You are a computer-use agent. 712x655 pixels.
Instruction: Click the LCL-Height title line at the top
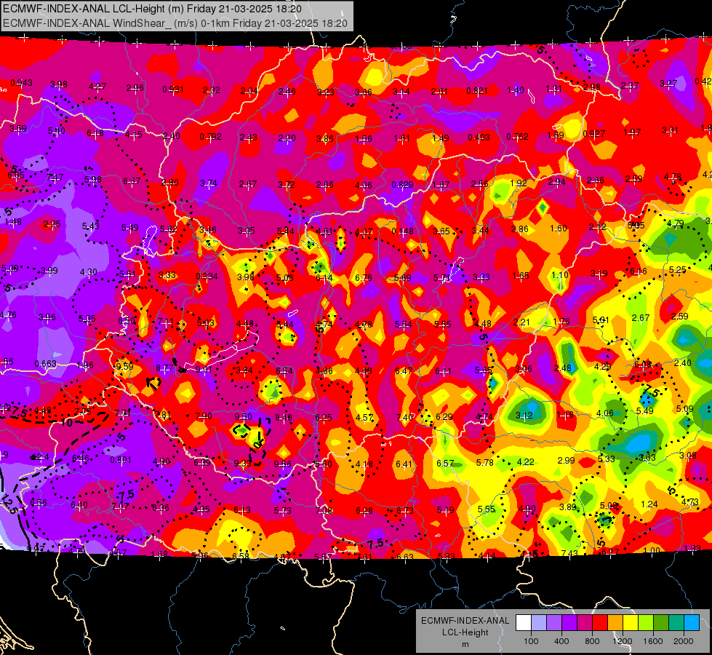[152, 9]
